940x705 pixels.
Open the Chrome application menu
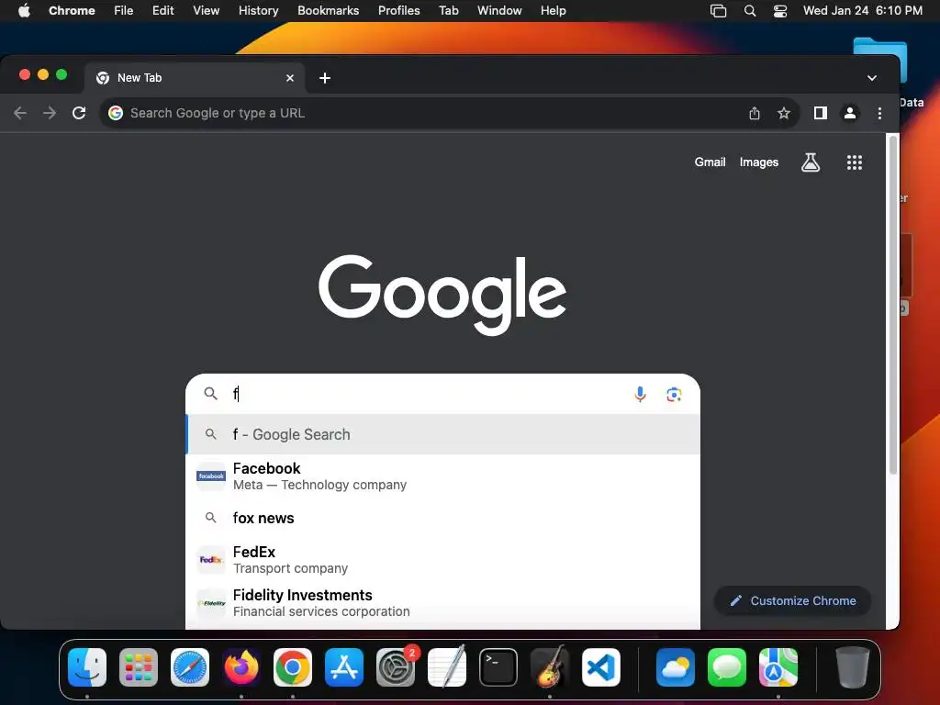pos(72,11)
